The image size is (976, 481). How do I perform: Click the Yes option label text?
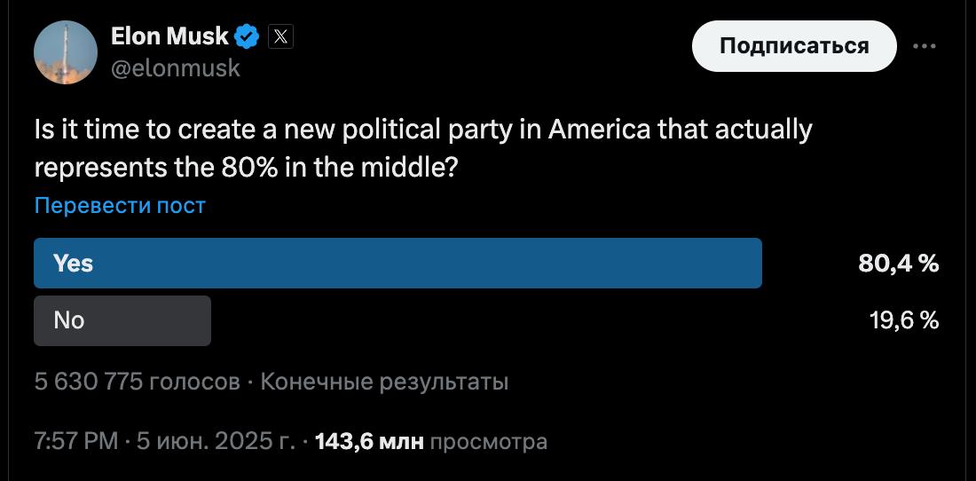(73, 264)
